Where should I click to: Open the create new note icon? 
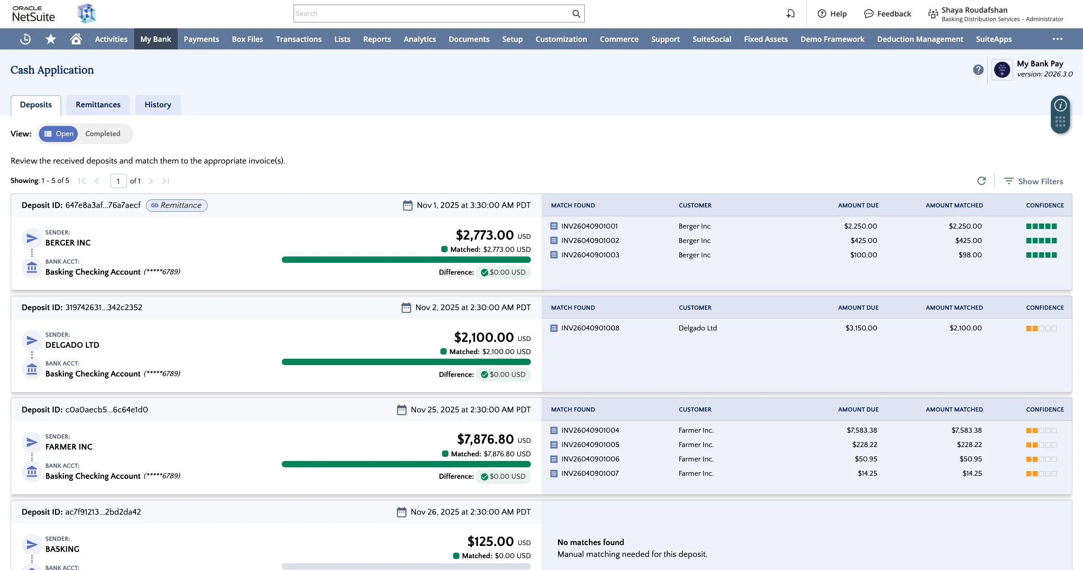point(790,14)
